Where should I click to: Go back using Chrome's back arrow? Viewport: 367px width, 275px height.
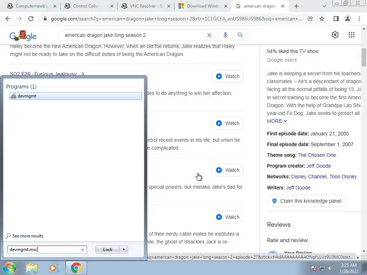coord(8,19)
